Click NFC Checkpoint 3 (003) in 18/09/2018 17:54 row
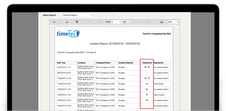Screen dimensions: 226x111 pyautogui.click(x=105, y=95)
